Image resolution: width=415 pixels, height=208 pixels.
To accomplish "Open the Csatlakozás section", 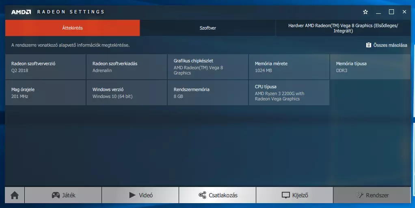I will [218, 195].
